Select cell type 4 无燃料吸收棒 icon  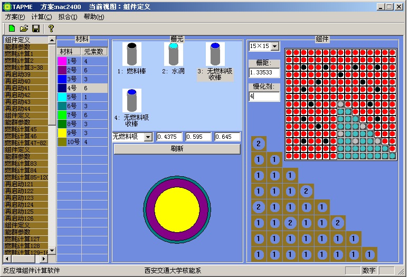(132, 100)
